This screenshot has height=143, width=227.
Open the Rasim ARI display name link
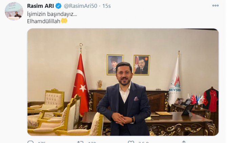(40, 6)
